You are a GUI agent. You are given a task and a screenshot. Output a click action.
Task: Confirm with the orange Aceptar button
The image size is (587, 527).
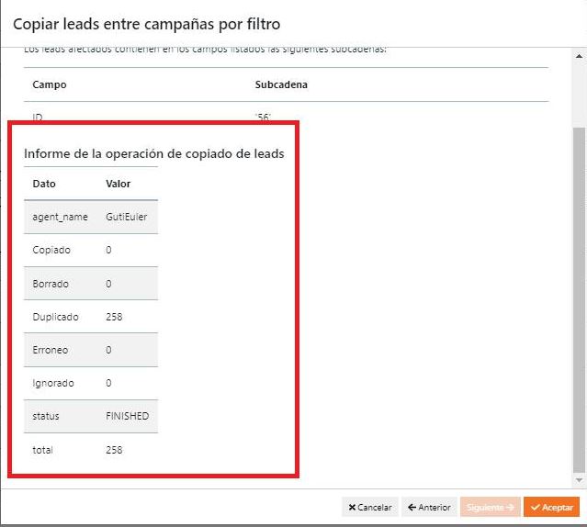(x=552, y=508)
